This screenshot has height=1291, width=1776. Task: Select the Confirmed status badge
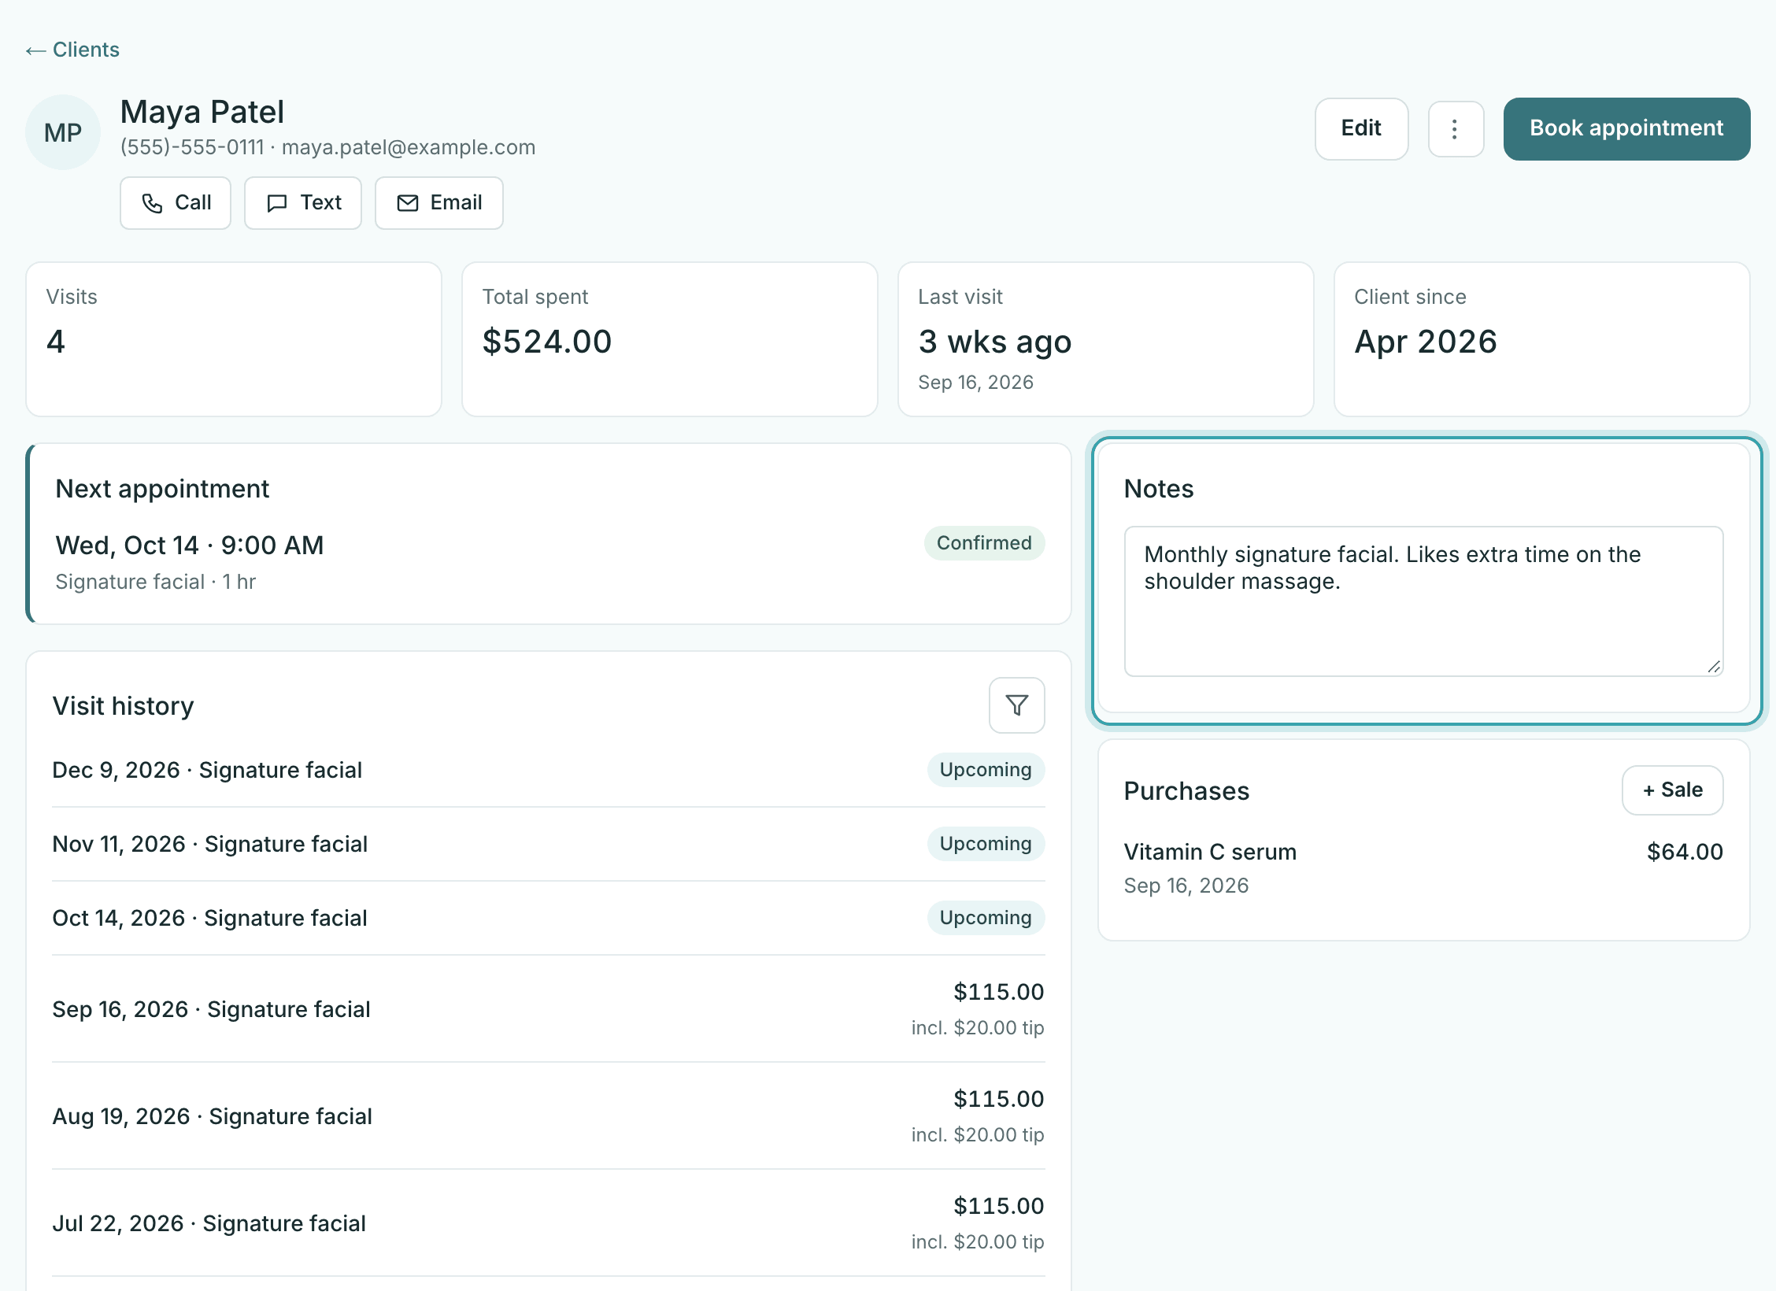point(984,543)
